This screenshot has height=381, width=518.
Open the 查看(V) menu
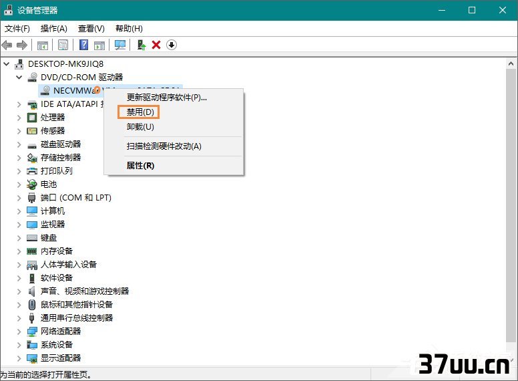(x=91, y=29)
